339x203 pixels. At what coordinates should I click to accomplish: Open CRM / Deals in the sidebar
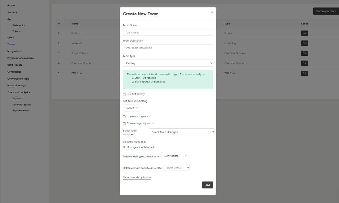point(15,65)
